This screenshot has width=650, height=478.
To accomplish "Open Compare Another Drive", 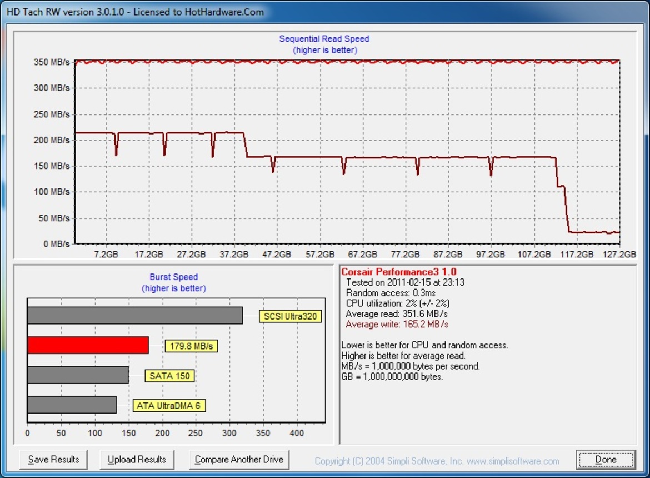I will (x=239, y=459).
